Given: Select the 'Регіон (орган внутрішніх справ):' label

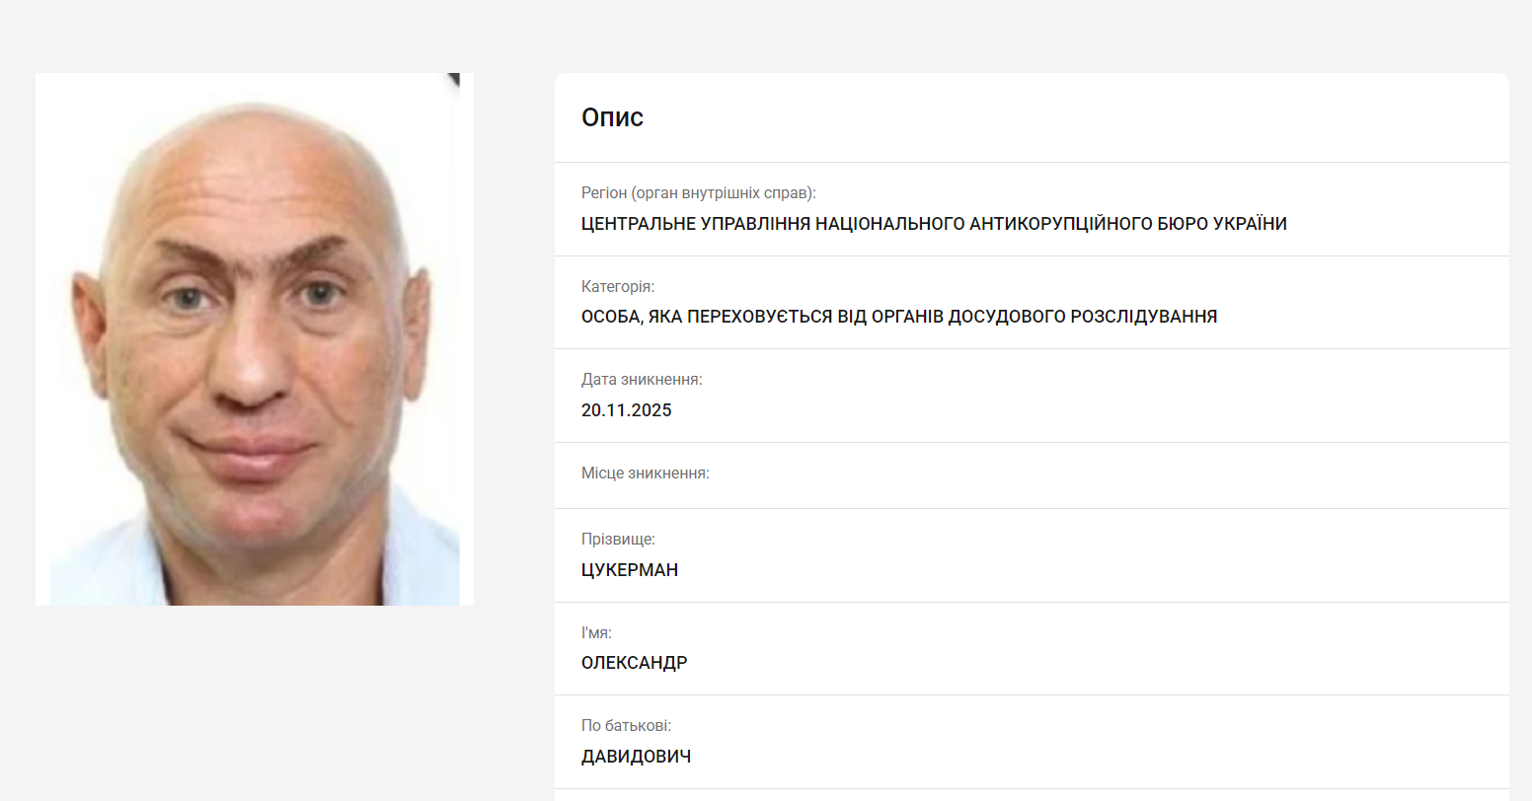Looking at the screenshot, I should coord(699,193).
